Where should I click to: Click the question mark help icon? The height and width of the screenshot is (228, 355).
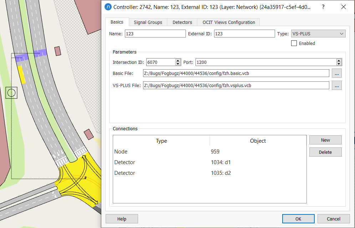pyautogui.click(x=323, y=7)
